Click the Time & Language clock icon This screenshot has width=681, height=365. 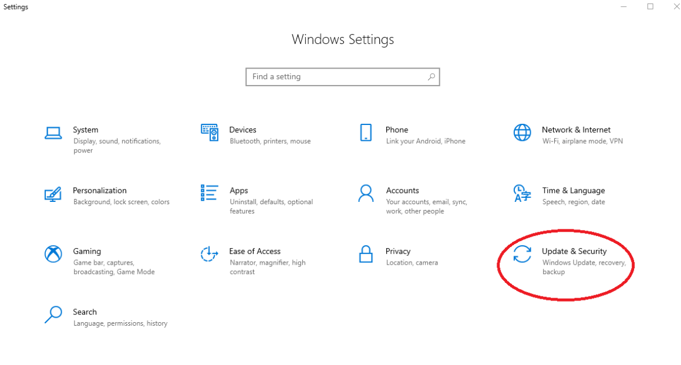coord(522,194)
